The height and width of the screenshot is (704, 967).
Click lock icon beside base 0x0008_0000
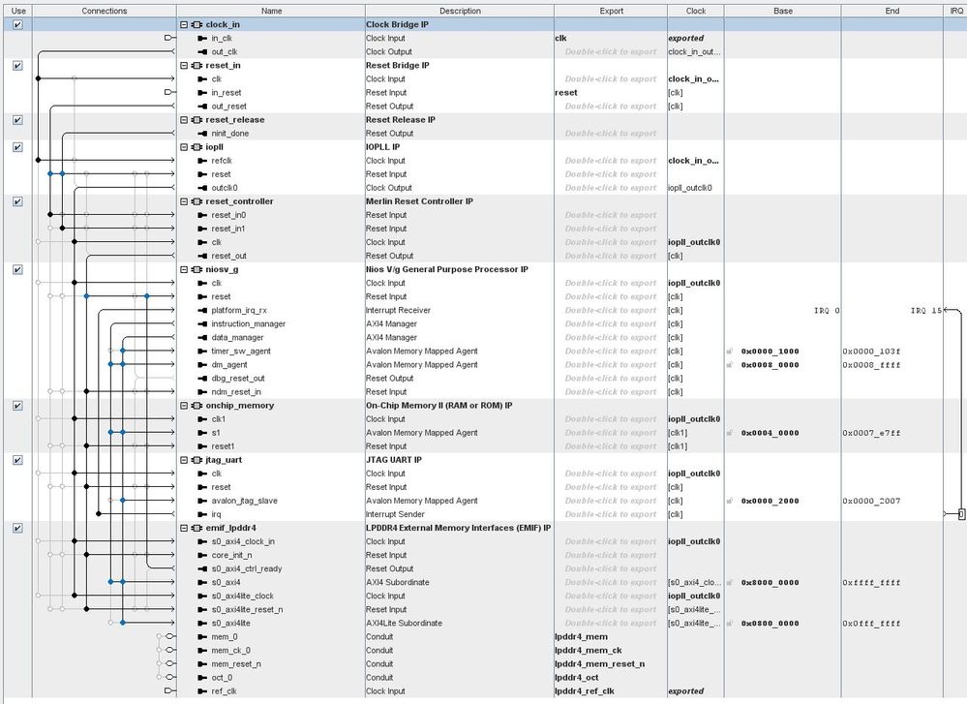pyautogui.click(x=730, y=365)
